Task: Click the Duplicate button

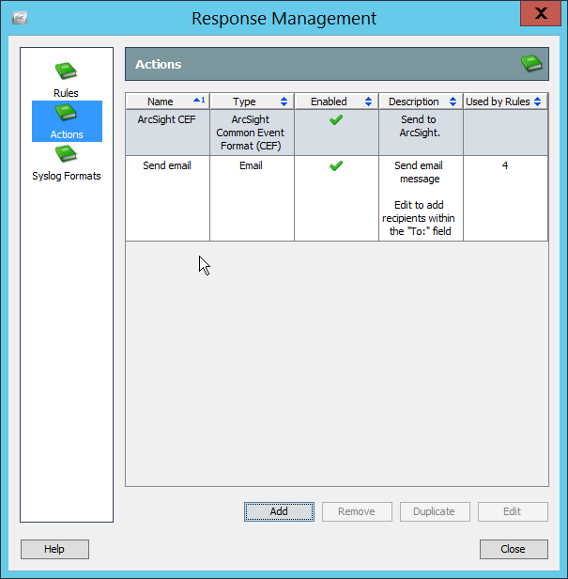Action: coord(434,511)
